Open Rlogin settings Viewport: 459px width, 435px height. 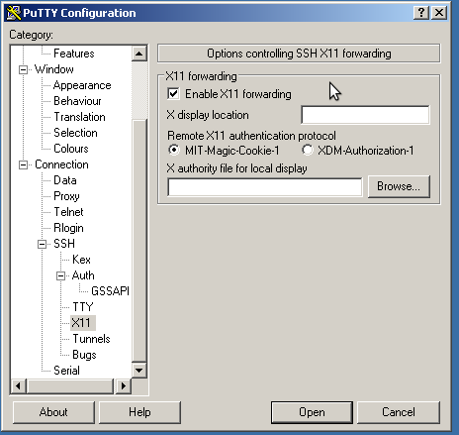tap(68, 228)
